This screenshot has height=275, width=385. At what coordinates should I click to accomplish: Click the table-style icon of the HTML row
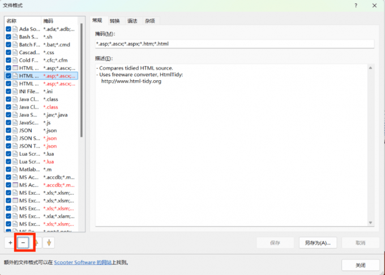(15, 68)
